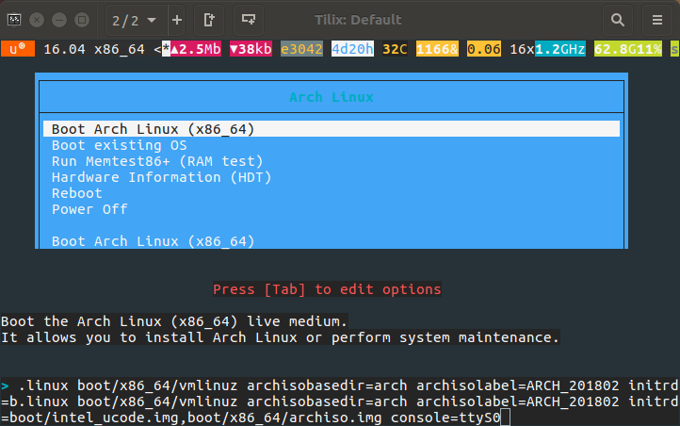Click the 1.2GHz CPU frequency indicator

tap(559, 49)
